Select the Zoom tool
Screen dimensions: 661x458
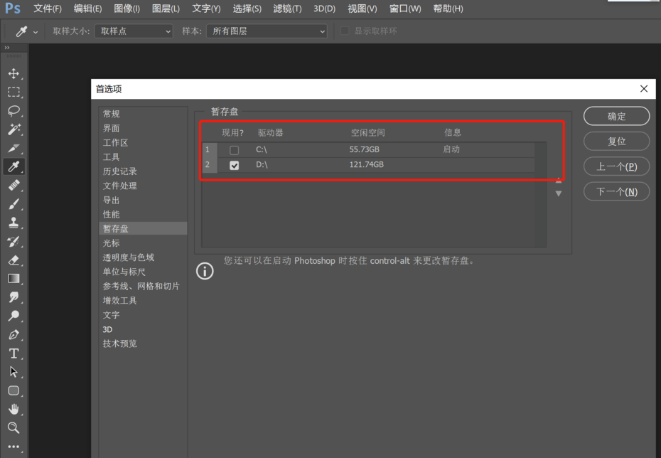tap(14, 428)
